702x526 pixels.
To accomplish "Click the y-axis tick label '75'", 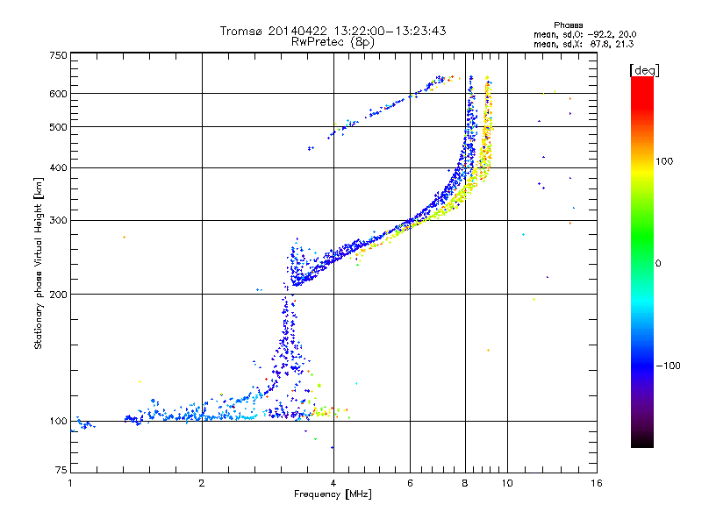I will coord(61,470).
